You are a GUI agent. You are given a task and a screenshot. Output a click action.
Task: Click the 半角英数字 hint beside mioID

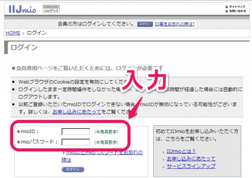[106, 132]
